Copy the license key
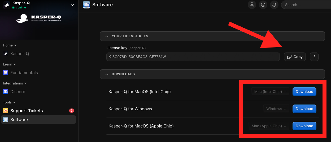 pos(295,57)
